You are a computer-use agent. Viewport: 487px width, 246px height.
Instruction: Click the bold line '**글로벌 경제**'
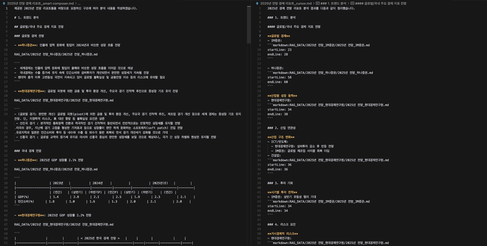279,36
